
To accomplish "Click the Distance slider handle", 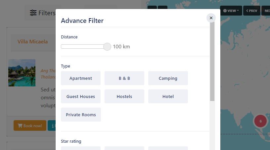I will [107, 47].
